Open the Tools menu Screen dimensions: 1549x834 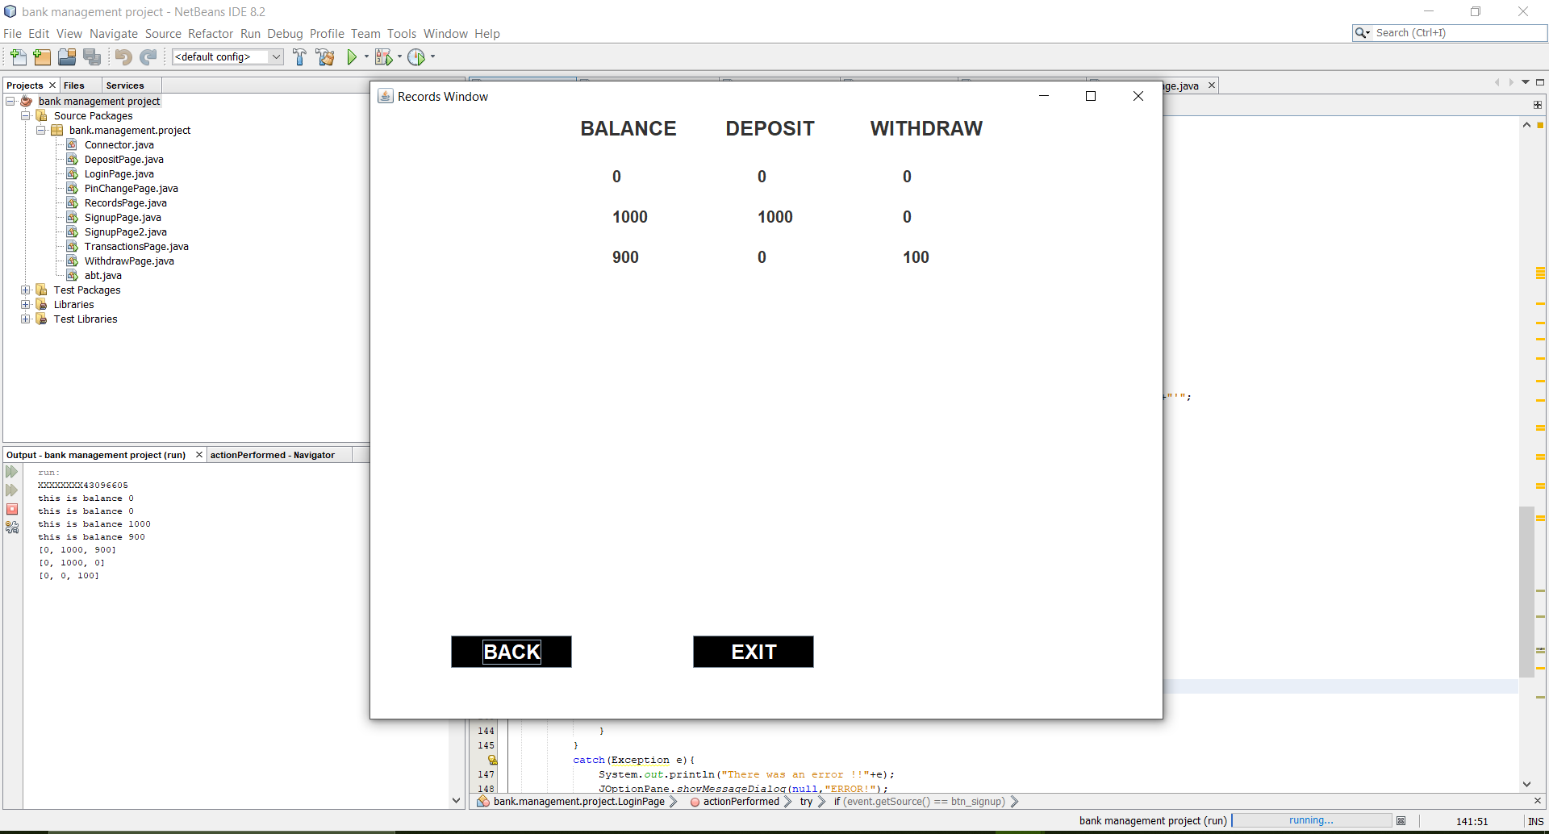click(402, 33)
